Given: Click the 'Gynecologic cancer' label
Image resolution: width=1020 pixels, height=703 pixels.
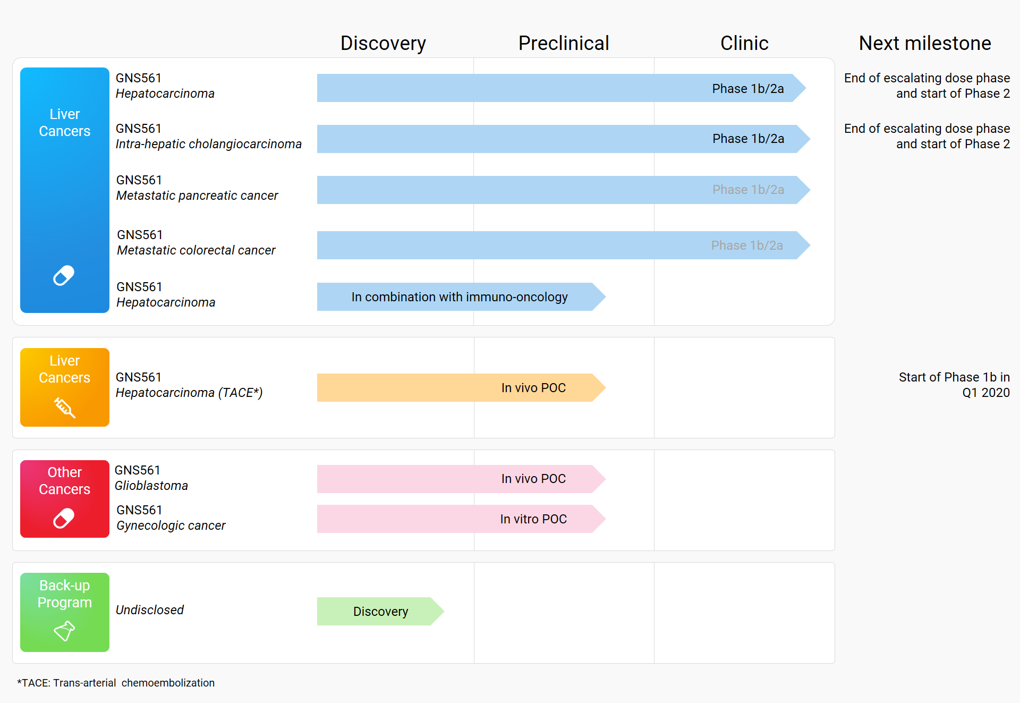Looking at the screenshot, I should tap(171, 526).
